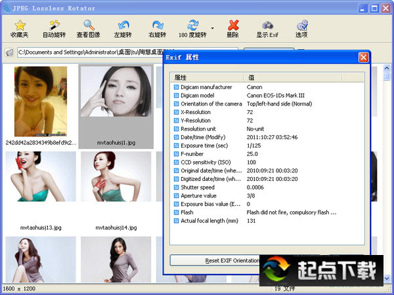Open 查看图像 view image tool
This screenshot has height=295, width=394.
[89, 28]
